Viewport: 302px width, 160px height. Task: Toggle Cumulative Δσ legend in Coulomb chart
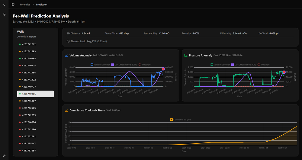[180, 120]
